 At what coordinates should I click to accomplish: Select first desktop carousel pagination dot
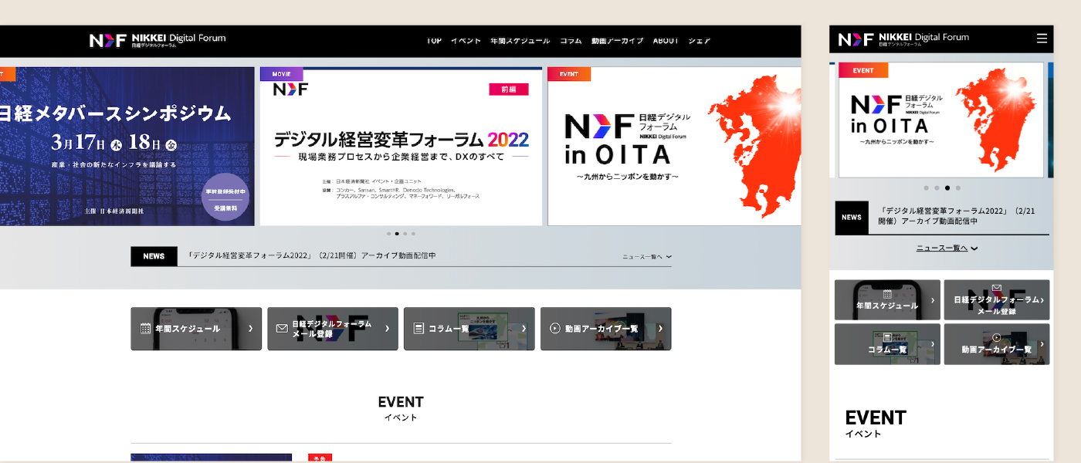coord(389,233)
